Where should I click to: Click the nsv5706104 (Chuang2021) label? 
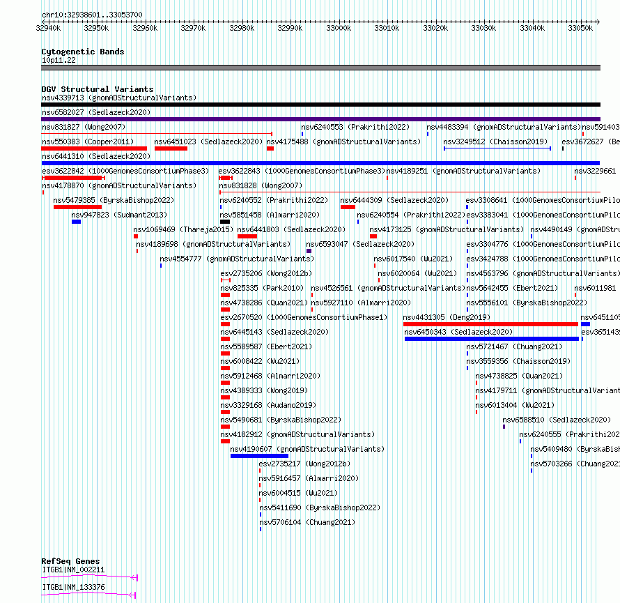click(307, 522)
